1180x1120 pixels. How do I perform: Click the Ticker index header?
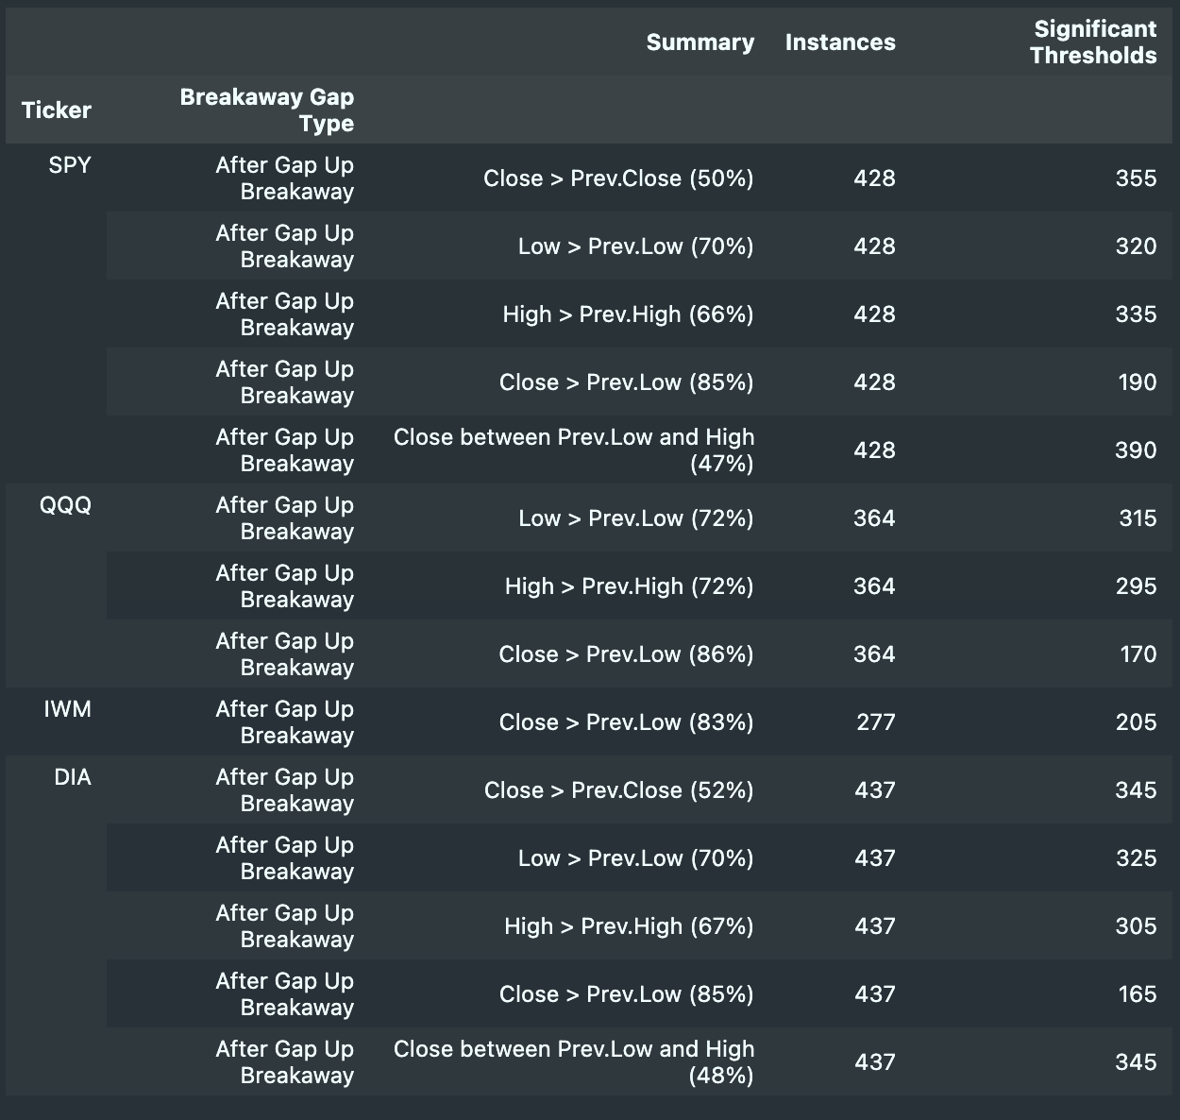tap(57, 110)
